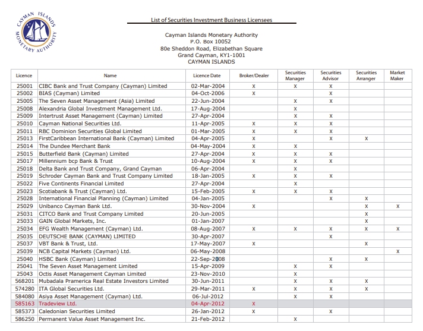This screenshot has height=331, width=423.
Task: Select the BIAS (Cayman) Limited row name
Action: coord(70,93)
